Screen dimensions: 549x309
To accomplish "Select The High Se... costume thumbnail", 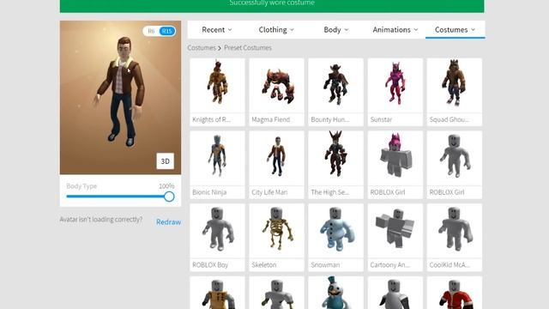I will (x=335, y=158).
